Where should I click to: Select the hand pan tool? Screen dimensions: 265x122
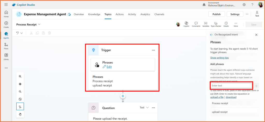(20, 114)
